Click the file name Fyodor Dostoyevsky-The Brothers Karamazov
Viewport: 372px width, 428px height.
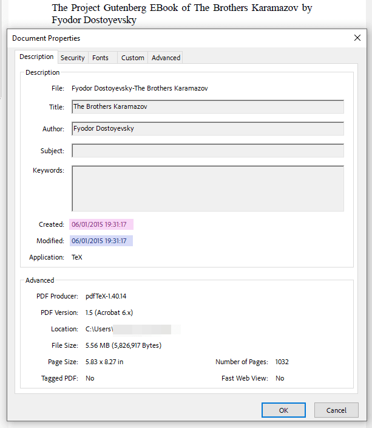pos(140,88)
